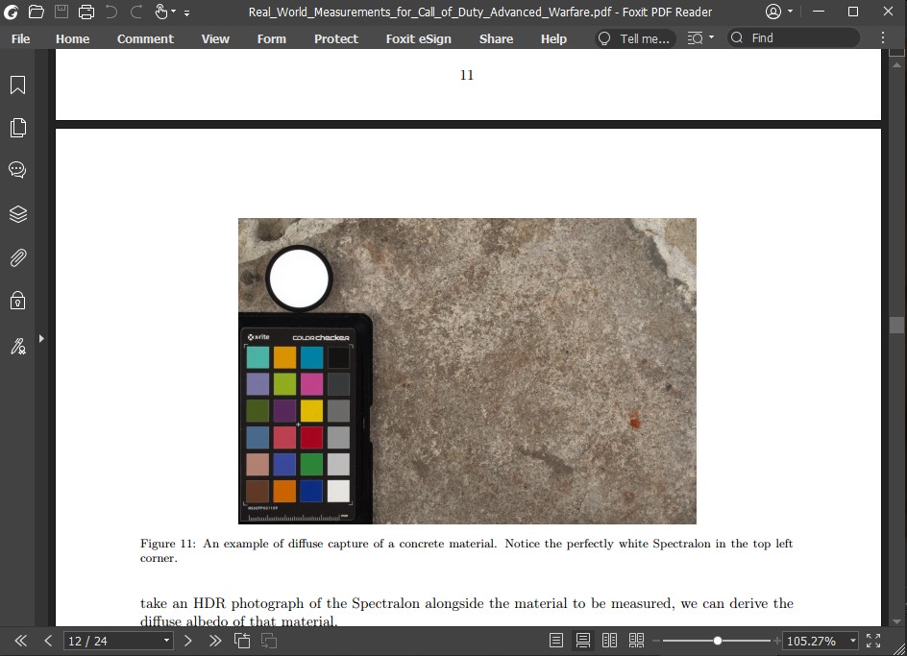This screenshot has width=907, height=656.
Task: Open the Pages thumbnail panel
Action: (x=17, y=128)
